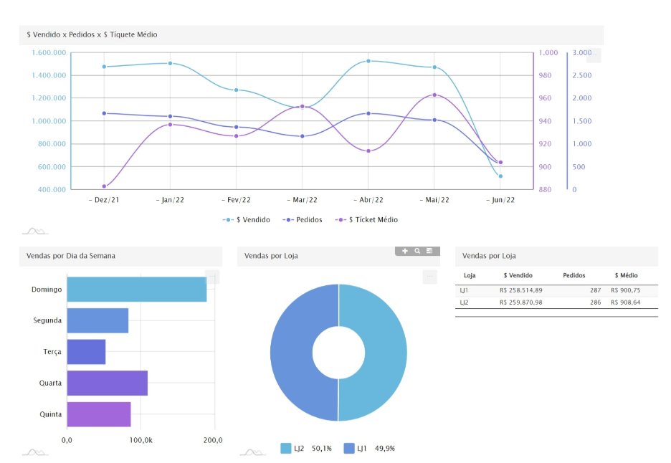Viewport: 671px width, 463px height.
Task: Open the options menu on the donut chart
Action: click(x=429, y=277)
